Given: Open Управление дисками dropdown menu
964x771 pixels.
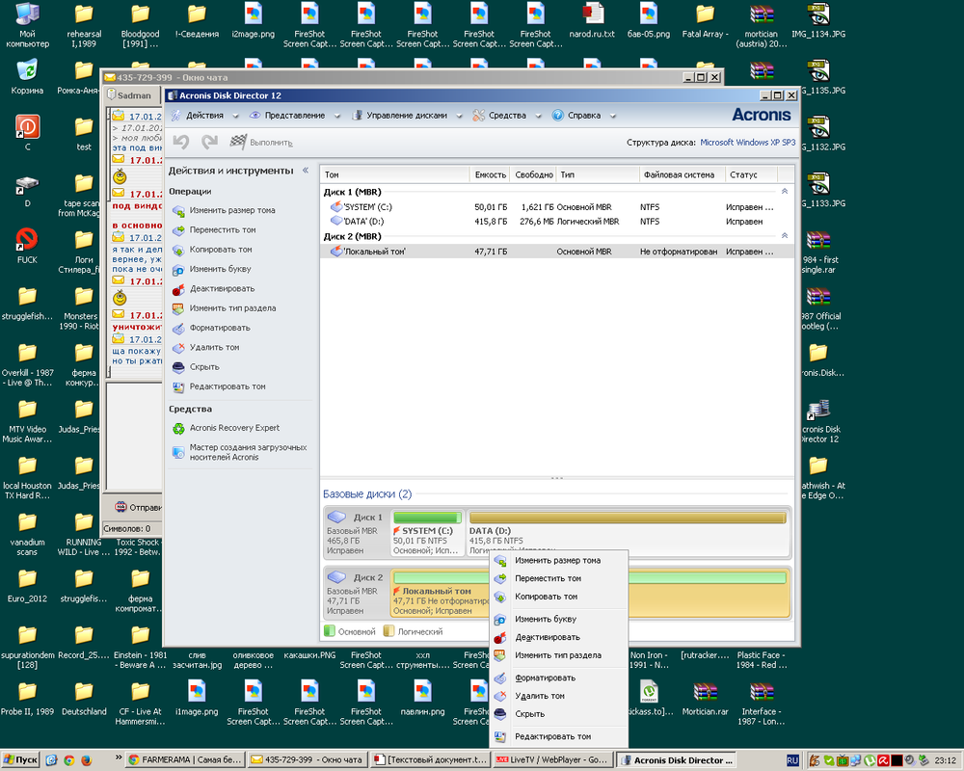Looking at the screenshot, I should point(406,116).
